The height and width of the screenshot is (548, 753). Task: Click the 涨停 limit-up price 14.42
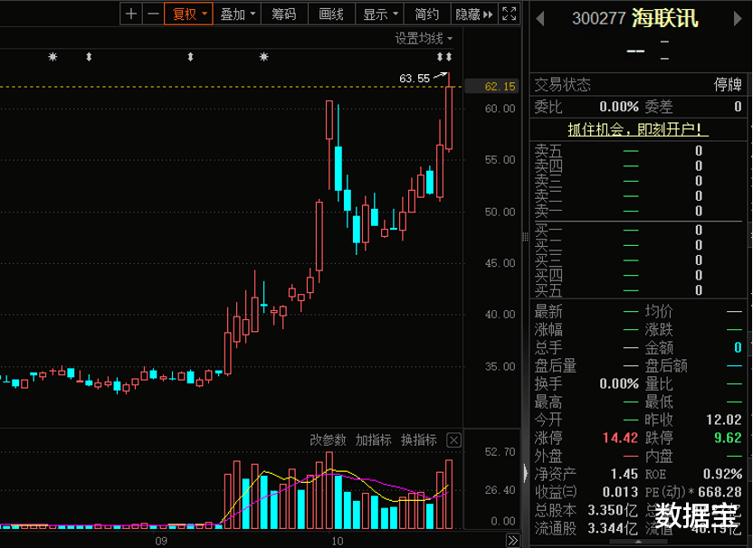point(620,438)
